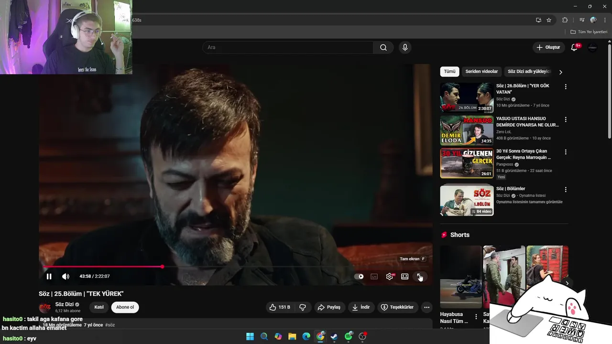Click the search magnifier button

tap(383, 47)
